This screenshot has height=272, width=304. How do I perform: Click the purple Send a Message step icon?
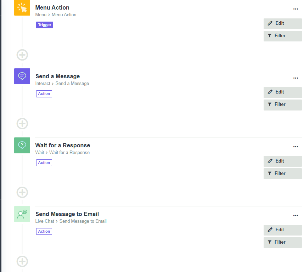pyautogui.click(x=22, y=76)
